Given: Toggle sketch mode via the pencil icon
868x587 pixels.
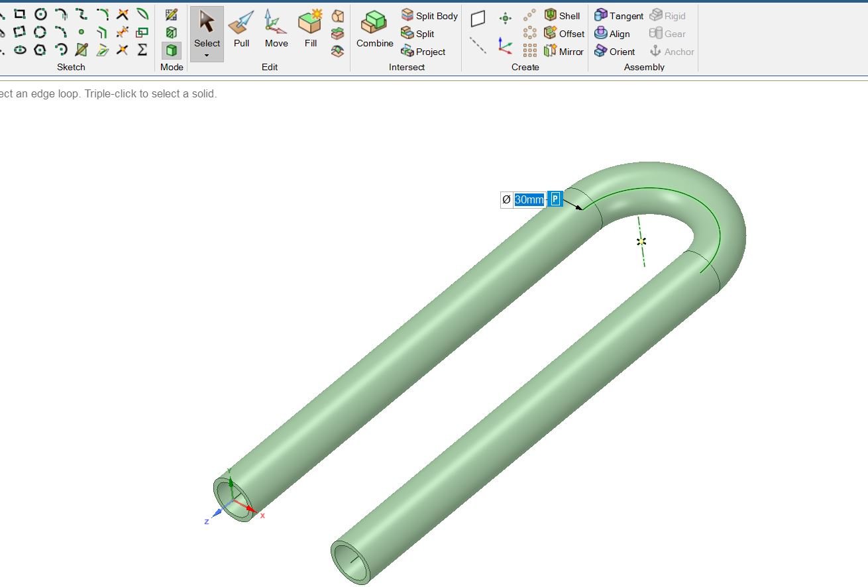Looking at the screenshot, I should pyautogui.click(x=171, y=13).
